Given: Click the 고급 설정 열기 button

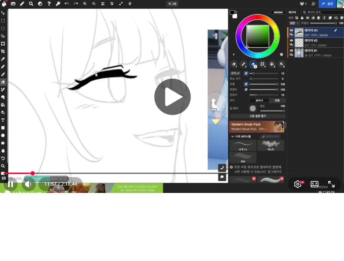Looking at the screenshot, I should [x=257, y=116].
